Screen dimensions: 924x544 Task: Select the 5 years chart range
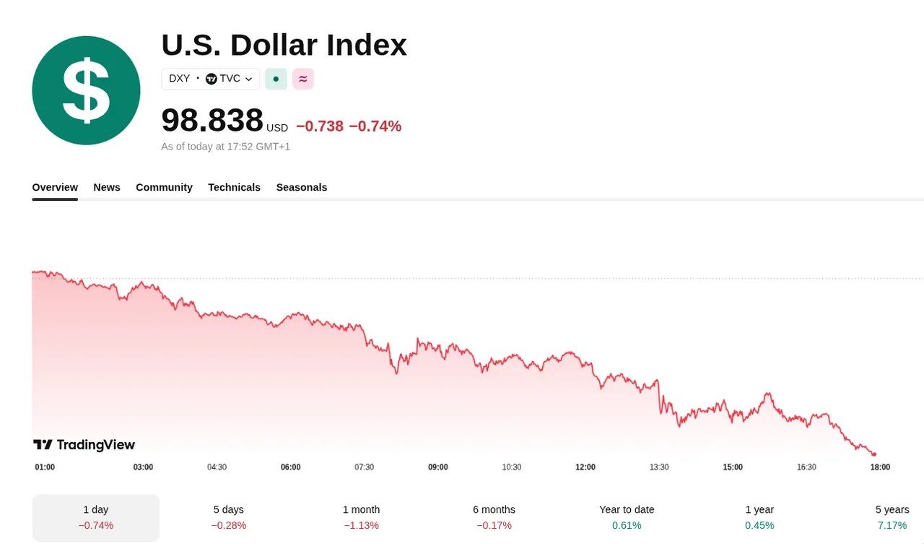(x=892, y=517)
